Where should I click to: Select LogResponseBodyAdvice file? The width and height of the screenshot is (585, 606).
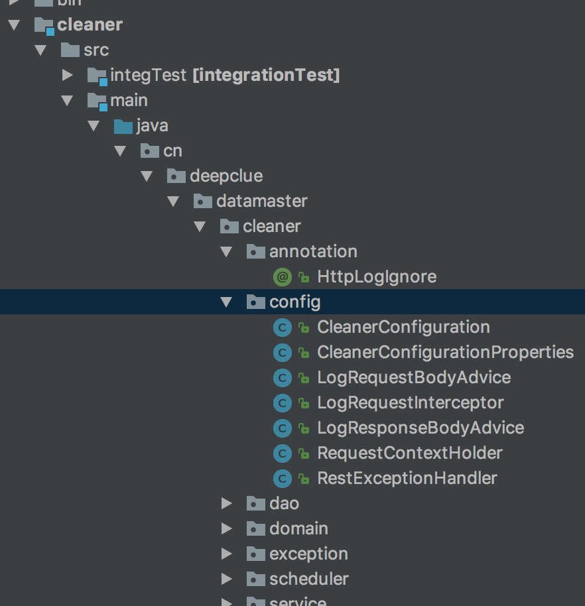click(421, 428)
